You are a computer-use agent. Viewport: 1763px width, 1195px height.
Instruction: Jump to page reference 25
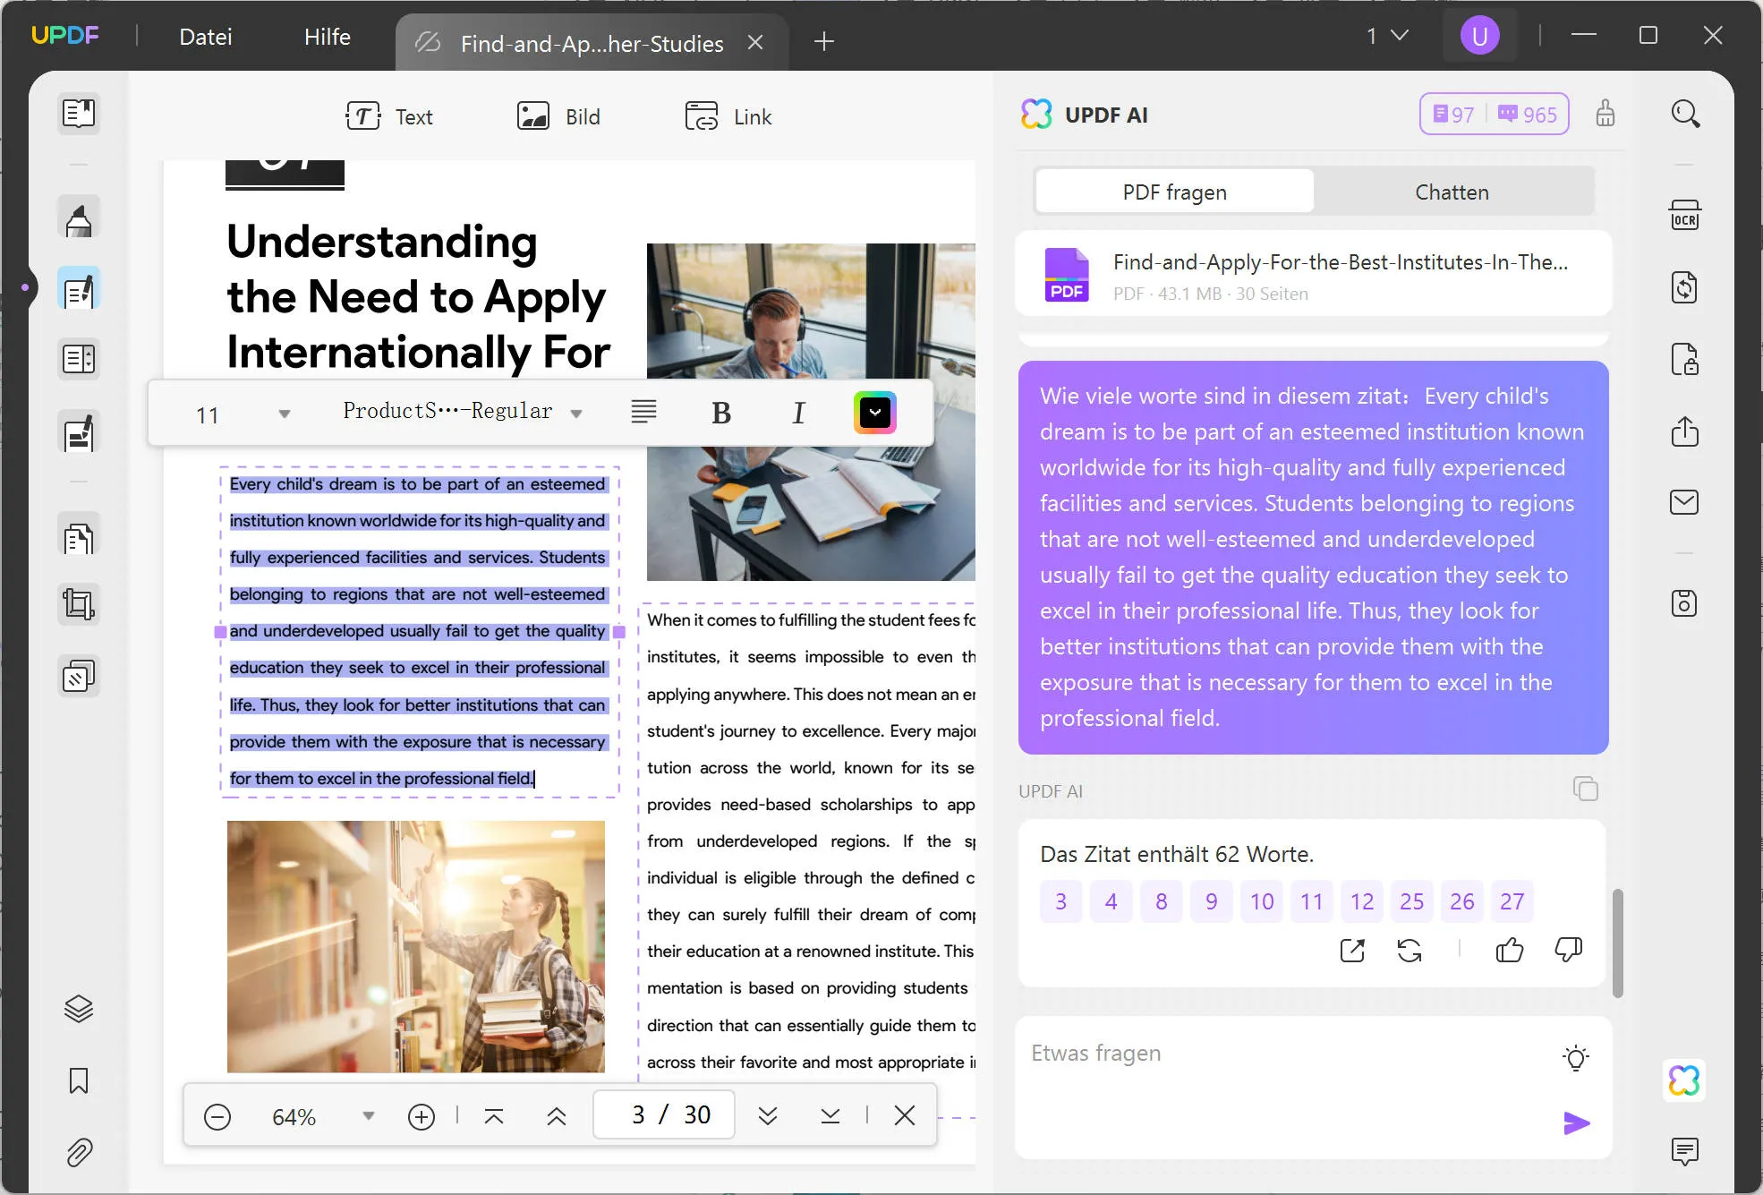[1411, 901]
